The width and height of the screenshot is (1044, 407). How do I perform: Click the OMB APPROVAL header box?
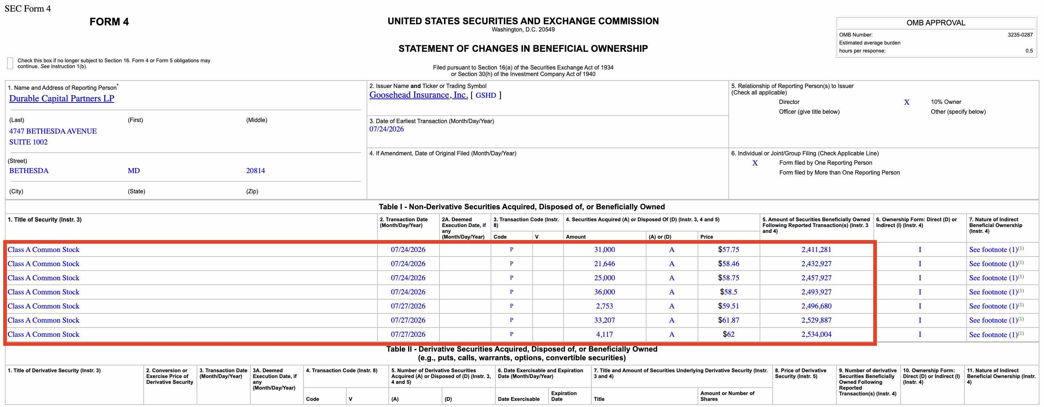[936, 23]
